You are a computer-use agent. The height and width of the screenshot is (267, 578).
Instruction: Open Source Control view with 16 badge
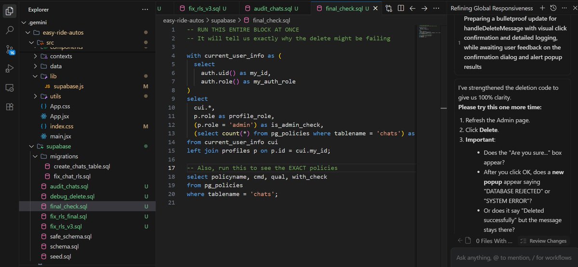pyautogui.click(x=10, y=50)
